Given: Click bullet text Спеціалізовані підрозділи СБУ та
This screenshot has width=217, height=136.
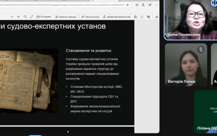Looking at the screenshot, I should point(94,97).
